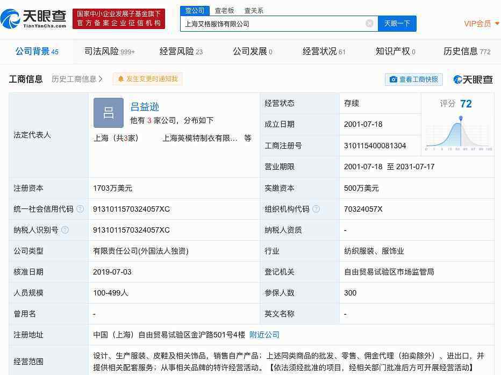Select the unified credit code value in 统一社会信用代码 row

tap(131, 209)
